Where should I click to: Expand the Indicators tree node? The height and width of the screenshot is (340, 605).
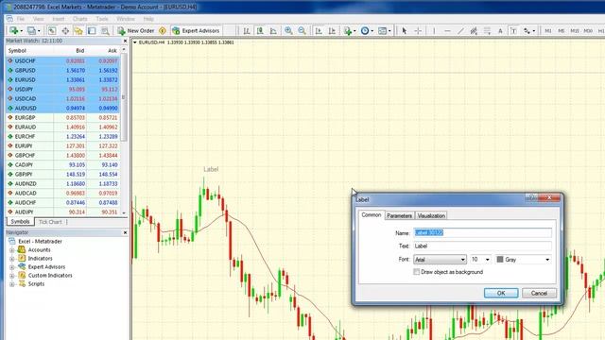pos(12,259)
